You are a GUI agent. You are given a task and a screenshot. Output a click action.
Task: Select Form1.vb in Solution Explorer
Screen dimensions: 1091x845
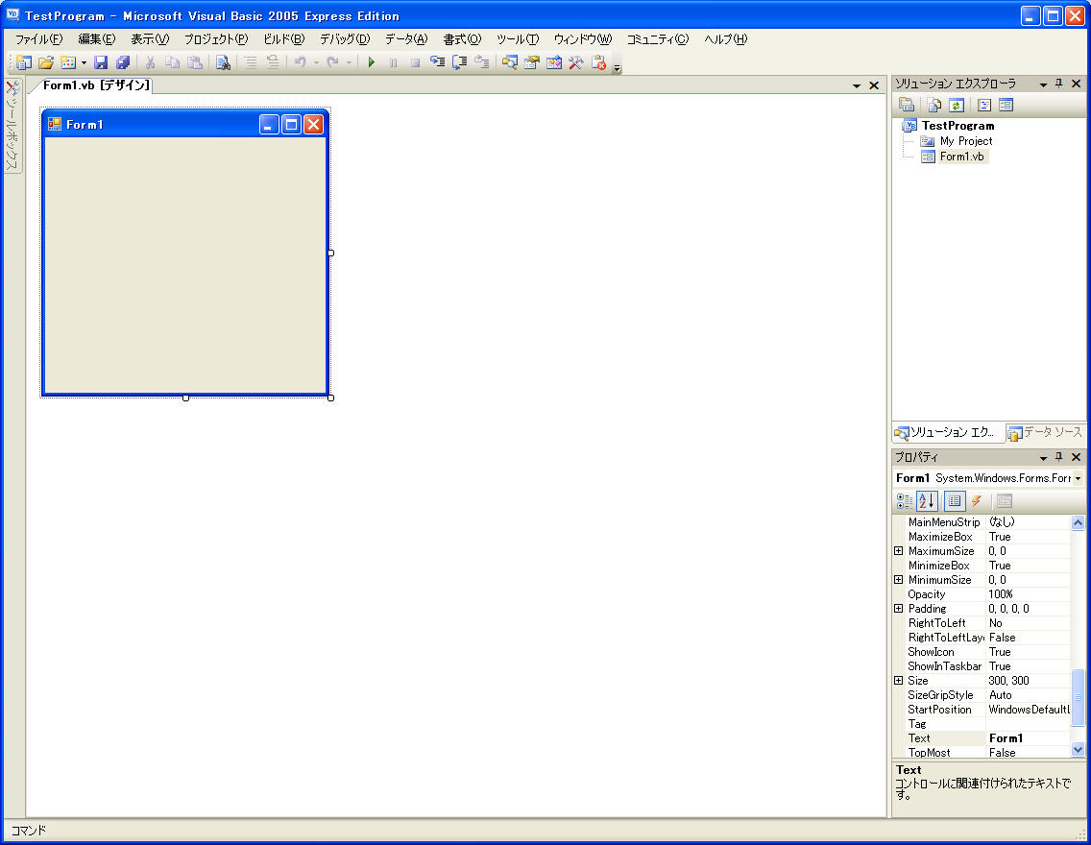(961, 157)
